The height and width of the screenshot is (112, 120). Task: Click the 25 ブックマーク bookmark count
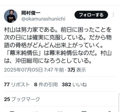tap(22, 99)
